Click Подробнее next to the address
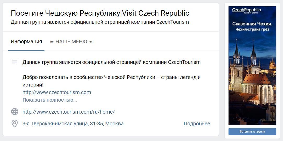 pos(197,124)
